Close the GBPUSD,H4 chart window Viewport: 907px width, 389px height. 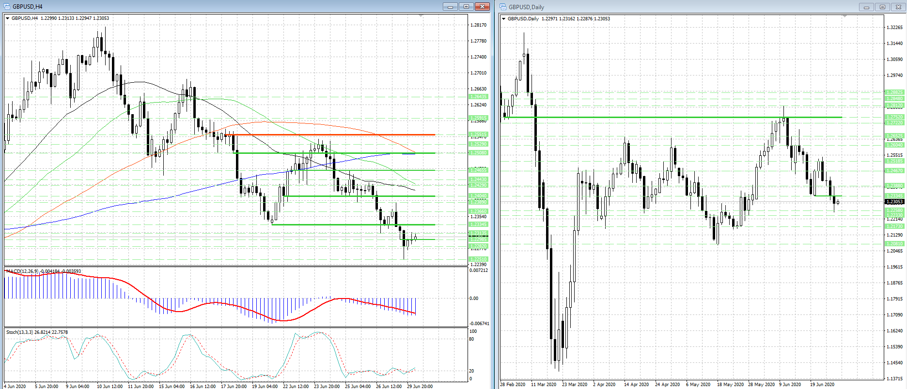tap(482, 6)
